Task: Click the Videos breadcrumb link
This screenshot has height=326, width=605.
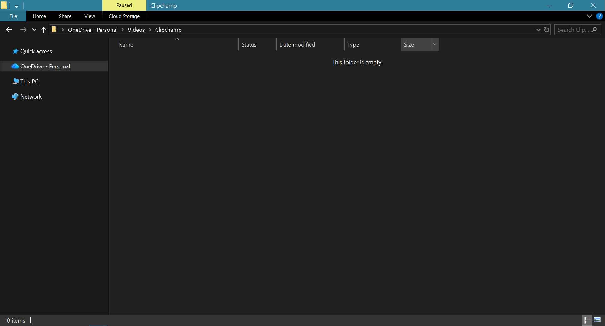Action: [136, 30]
